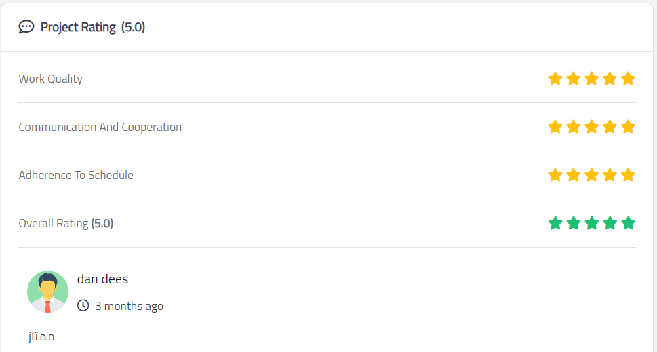Click the clock icon beside 3 months ago
This screenshot has height=352, width=657.
83,305
